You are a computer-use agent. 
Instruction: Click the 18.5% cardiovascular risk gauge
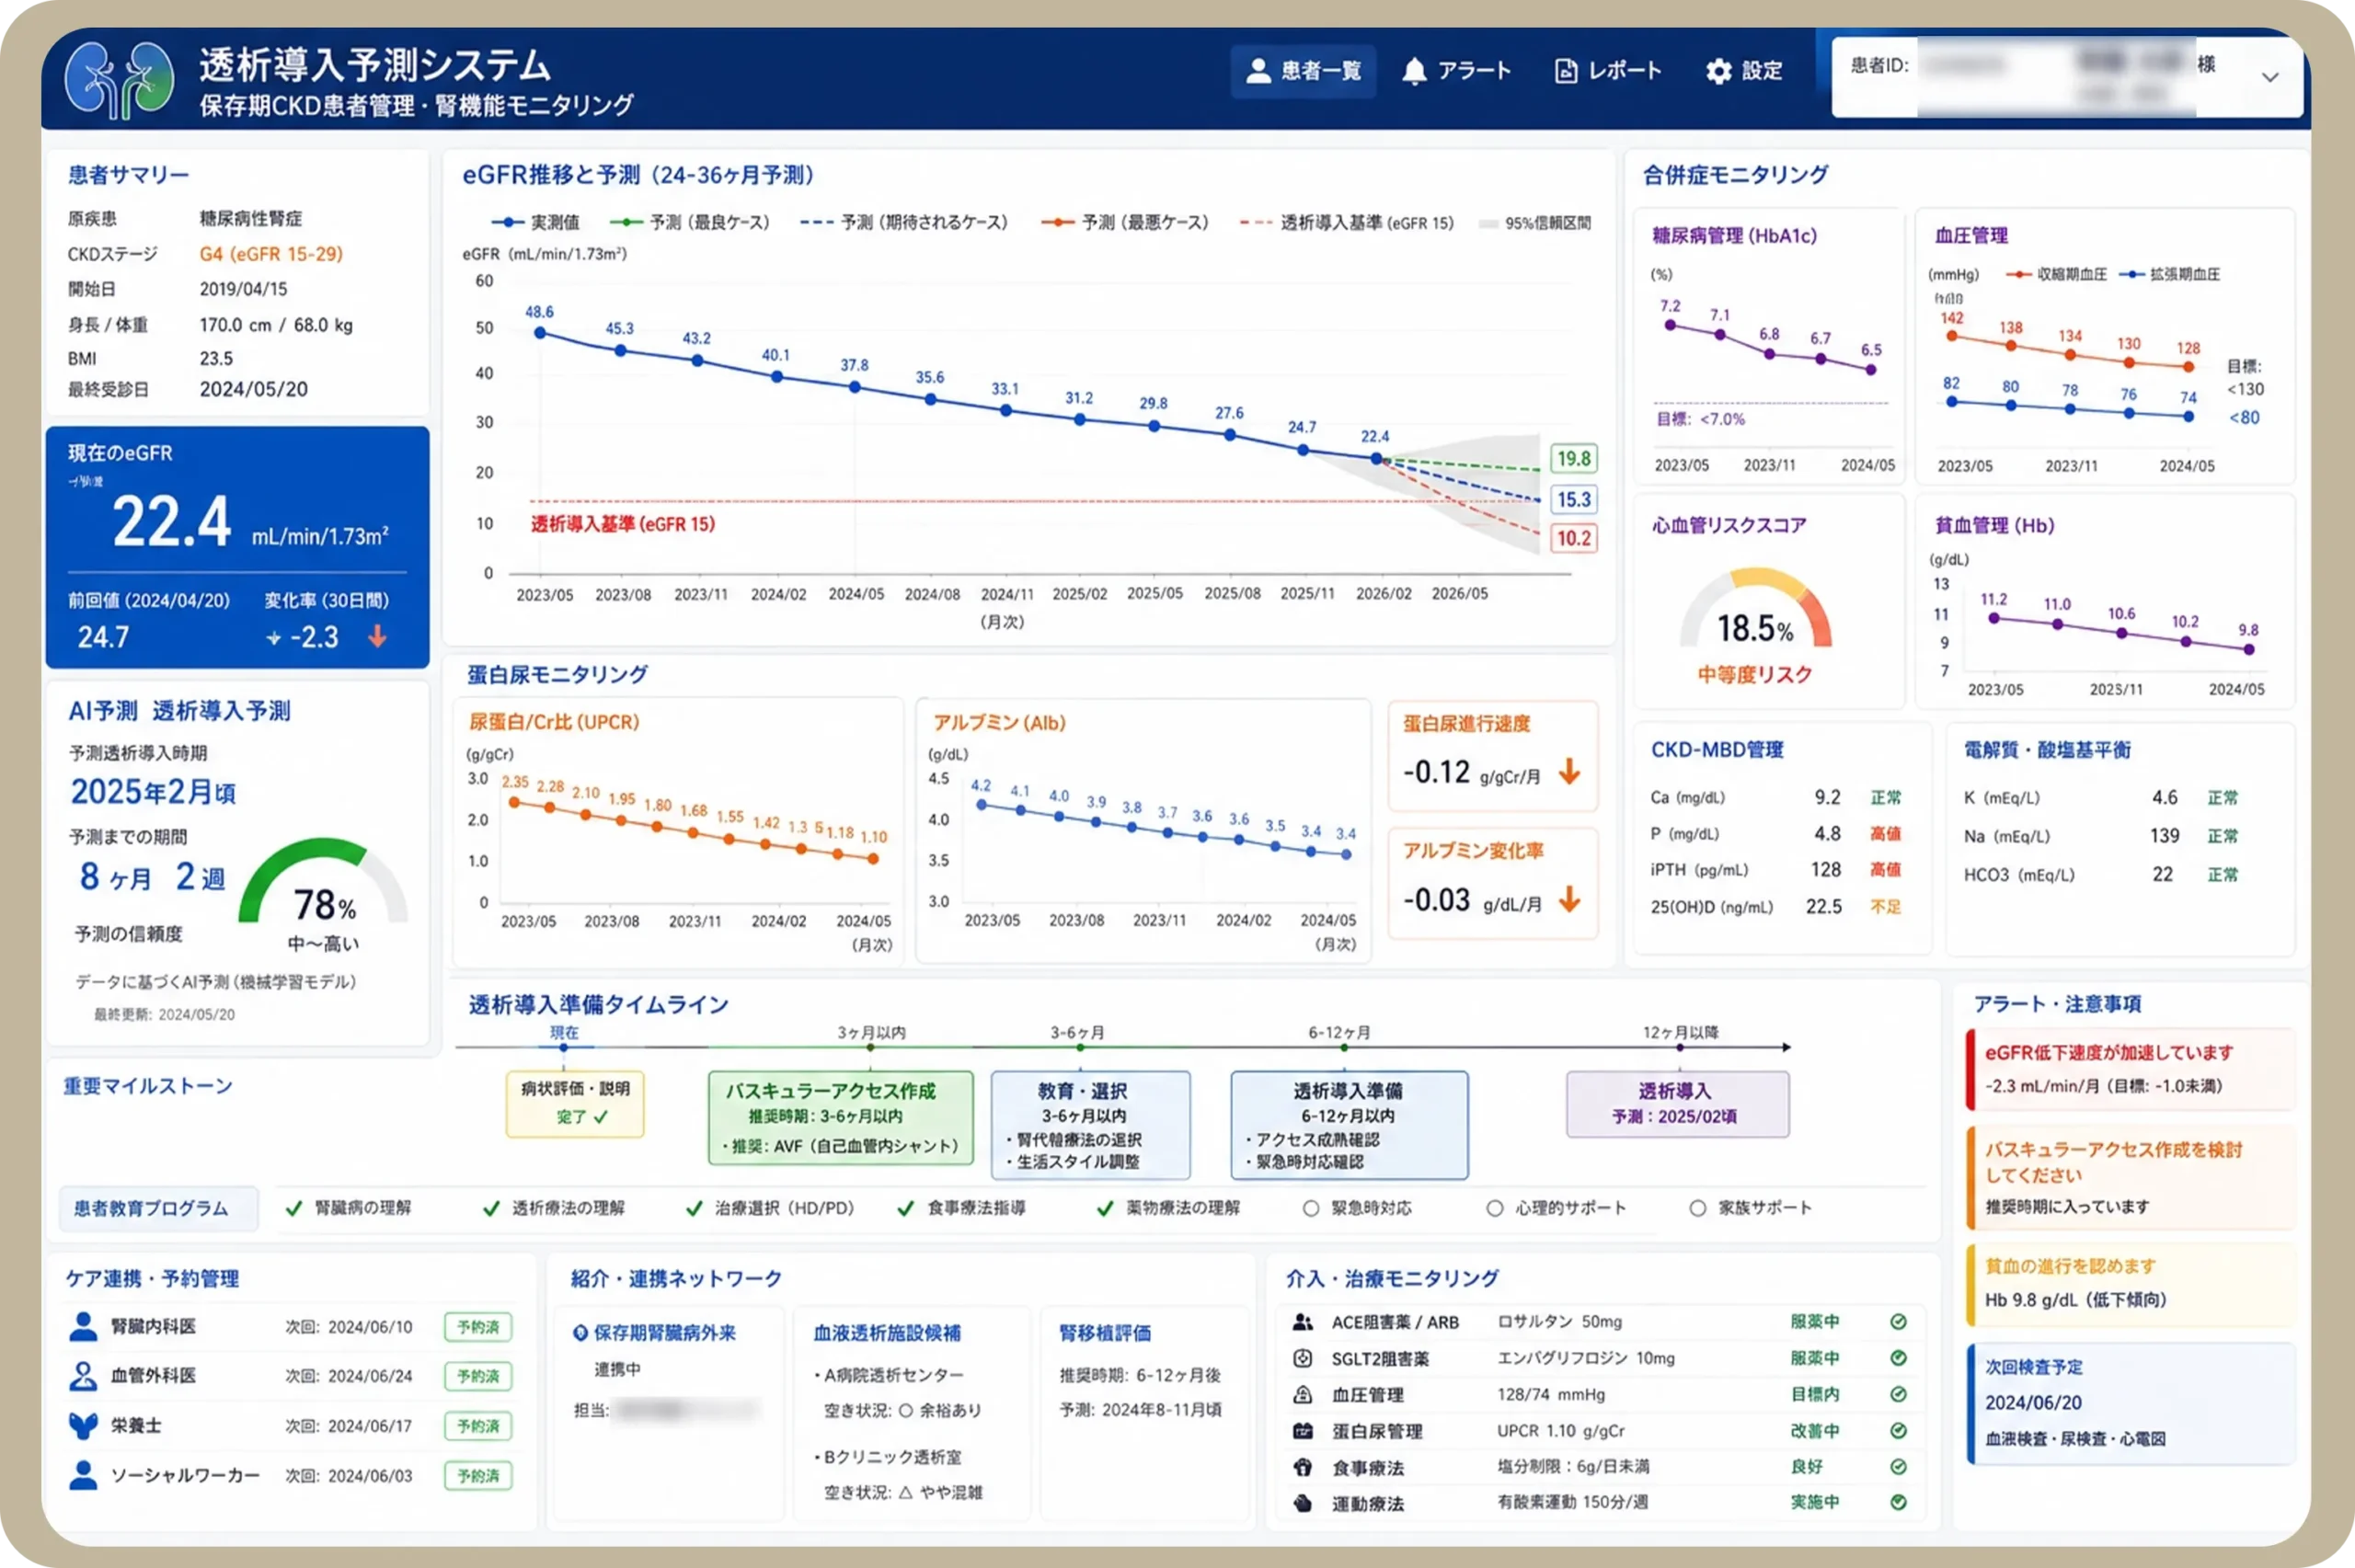pyautogui.click(x=1755, y=608)
